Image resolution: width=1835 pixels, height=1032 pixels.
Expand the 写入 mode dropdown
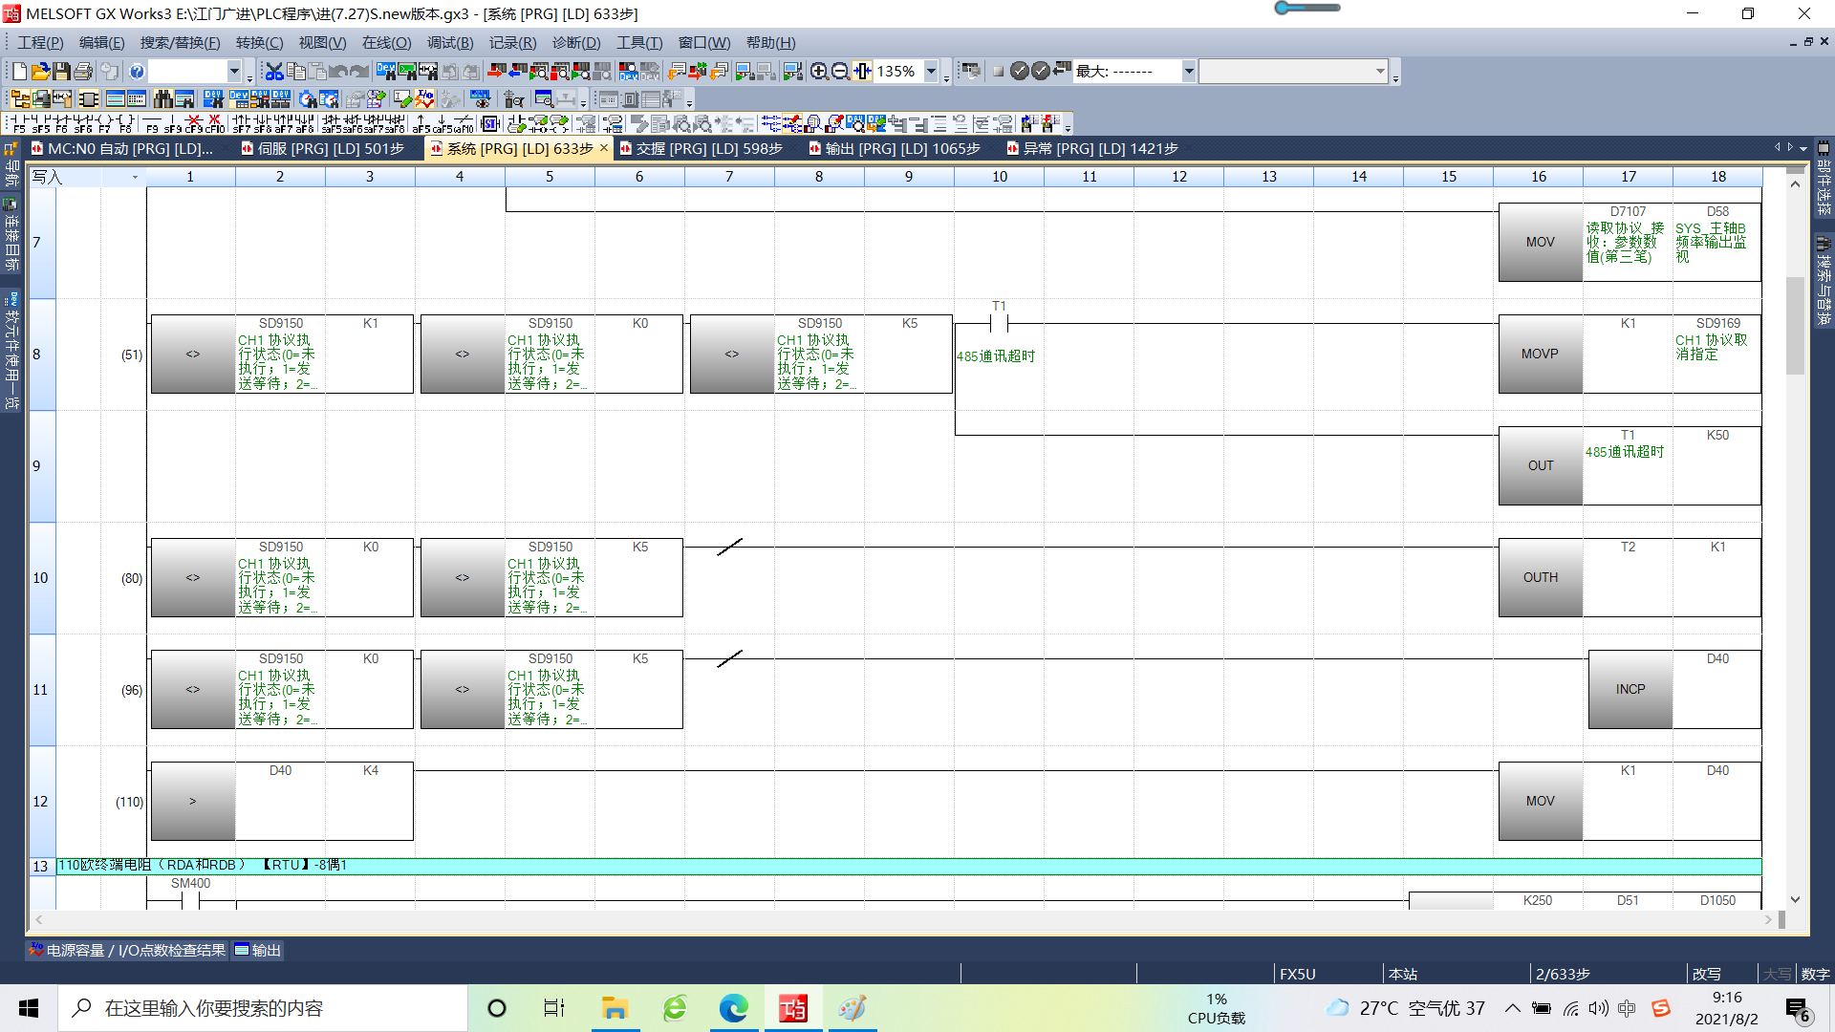(135, 177)
